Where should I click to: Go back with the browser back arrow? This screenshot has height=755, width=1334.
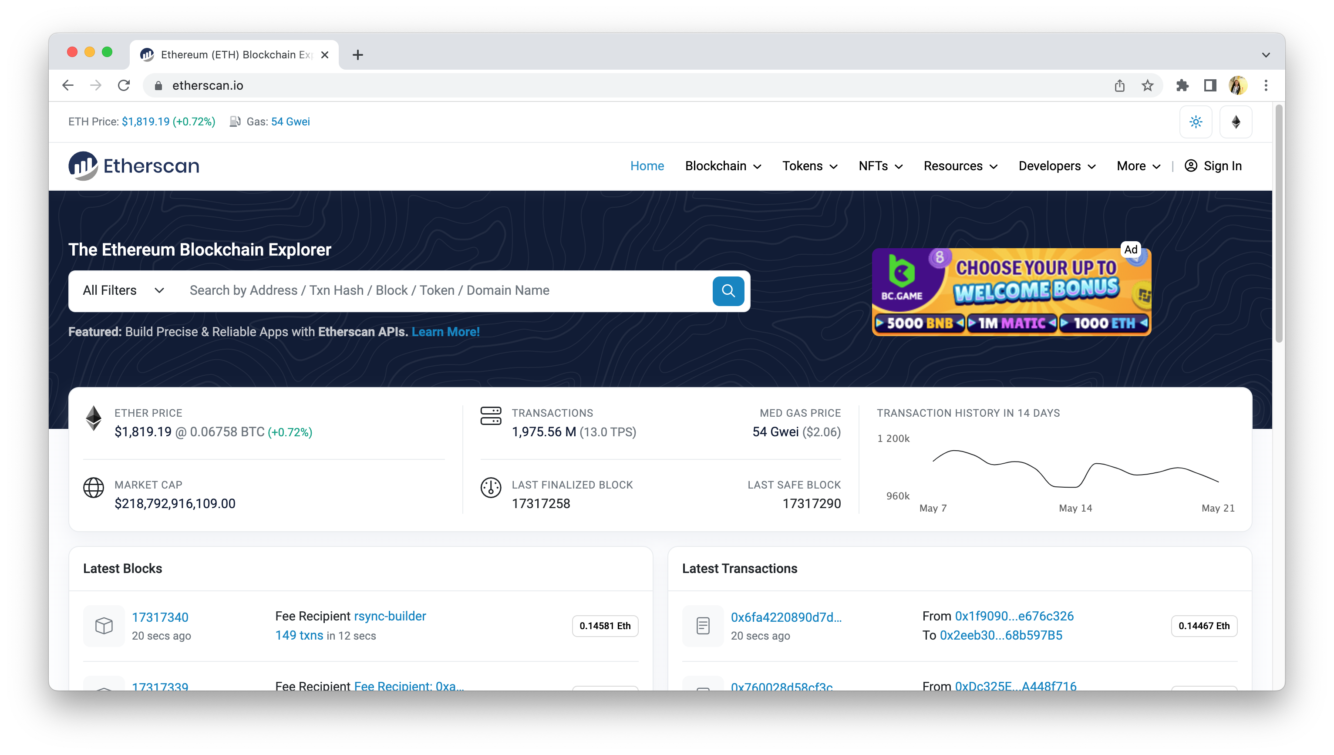tap(68, 85)
